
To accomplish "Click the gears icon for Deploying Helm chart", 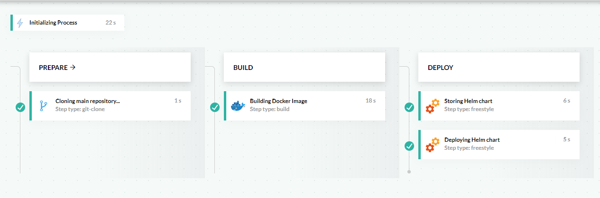I will click(433, 145).
